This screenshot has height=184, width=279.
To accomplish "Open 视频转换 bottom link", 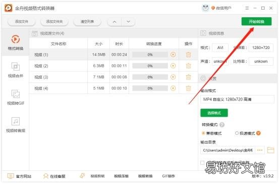I will tap(145, 176).
